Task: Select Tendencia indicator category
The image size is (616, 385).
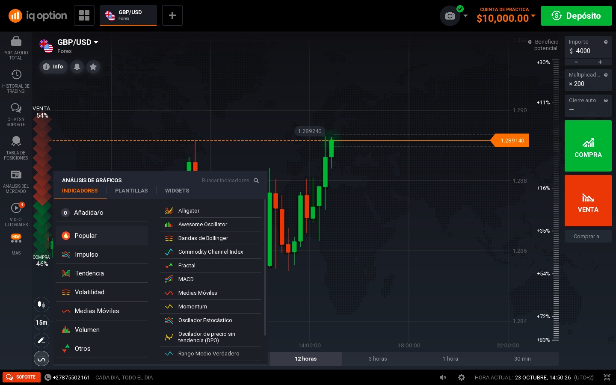Action: (102, 273)
